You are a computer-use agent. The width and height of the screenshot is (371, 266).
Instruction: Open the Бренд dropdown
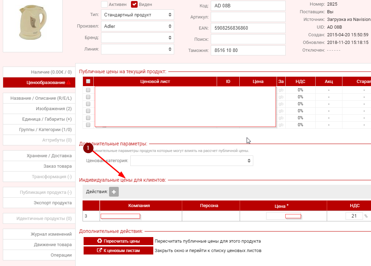[137, 37]
